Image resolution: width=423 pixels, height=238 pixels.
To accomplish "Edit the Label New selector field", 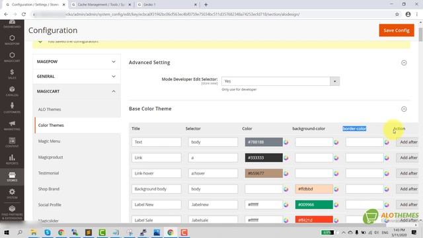I will pyautogui.click(x=213, y=204).
